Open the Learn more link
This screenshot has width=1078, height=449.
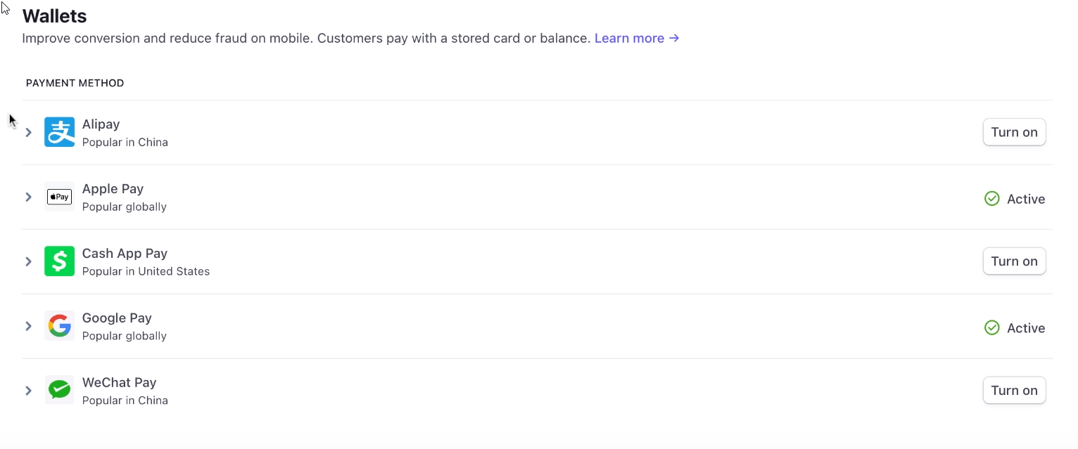pos(637,38)
